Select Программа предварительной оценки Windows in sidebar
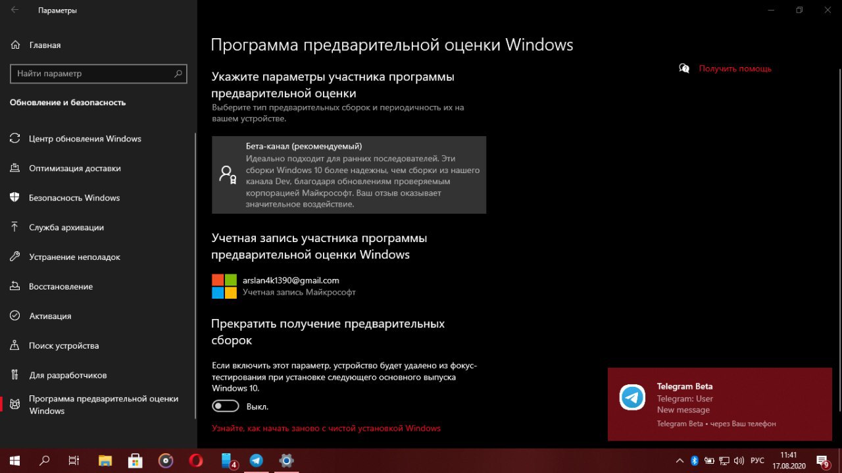This screenshot has height=473, width=842. tap(97, 405)
